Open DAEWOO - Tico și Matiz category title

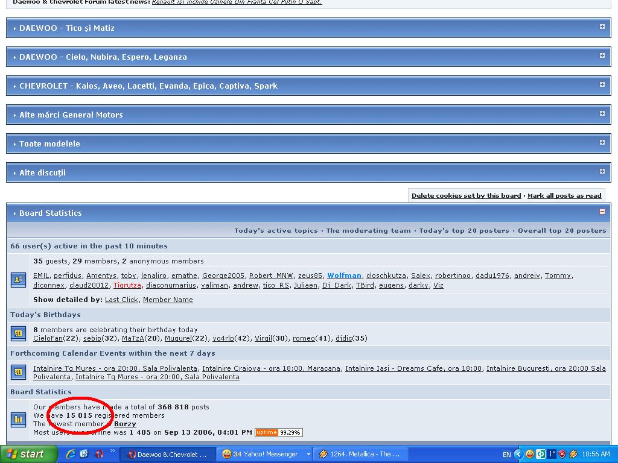tap(67, 28)
